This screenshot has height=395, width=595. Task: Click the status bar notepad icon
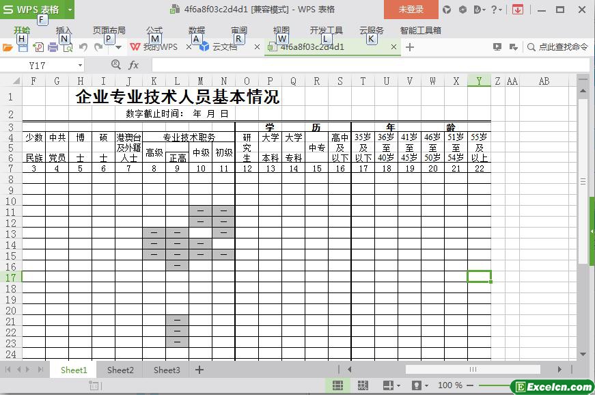point(94,386)
